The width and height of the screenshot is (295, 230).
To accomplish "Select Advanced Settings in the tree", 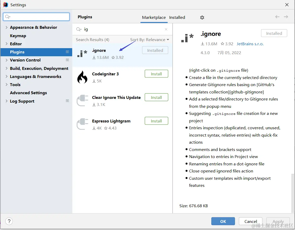I will point(29,93).
